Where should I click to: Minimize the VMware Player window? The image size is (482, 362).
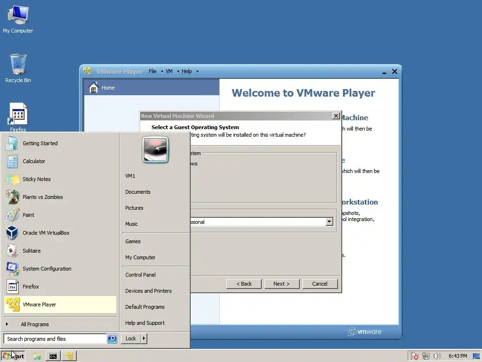point(384,72)
